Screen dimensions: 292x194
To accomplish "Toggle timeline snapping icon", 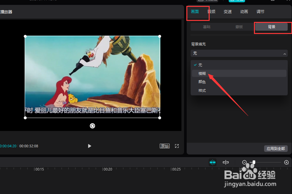I will 213,163.
